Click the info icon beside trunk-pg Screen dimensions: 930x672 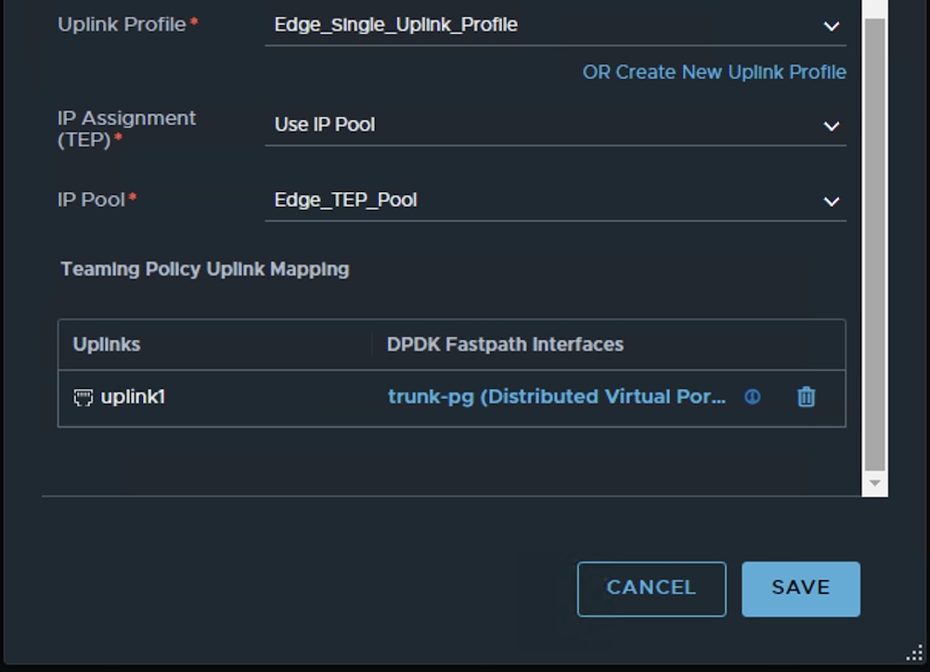tap(752, 397)
